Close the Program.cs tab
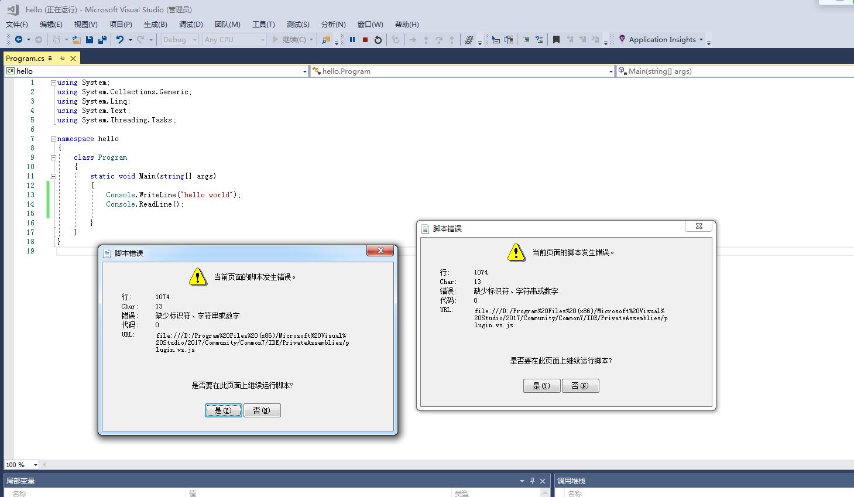Screen dimensions: 854x497 tap(73, 59)
